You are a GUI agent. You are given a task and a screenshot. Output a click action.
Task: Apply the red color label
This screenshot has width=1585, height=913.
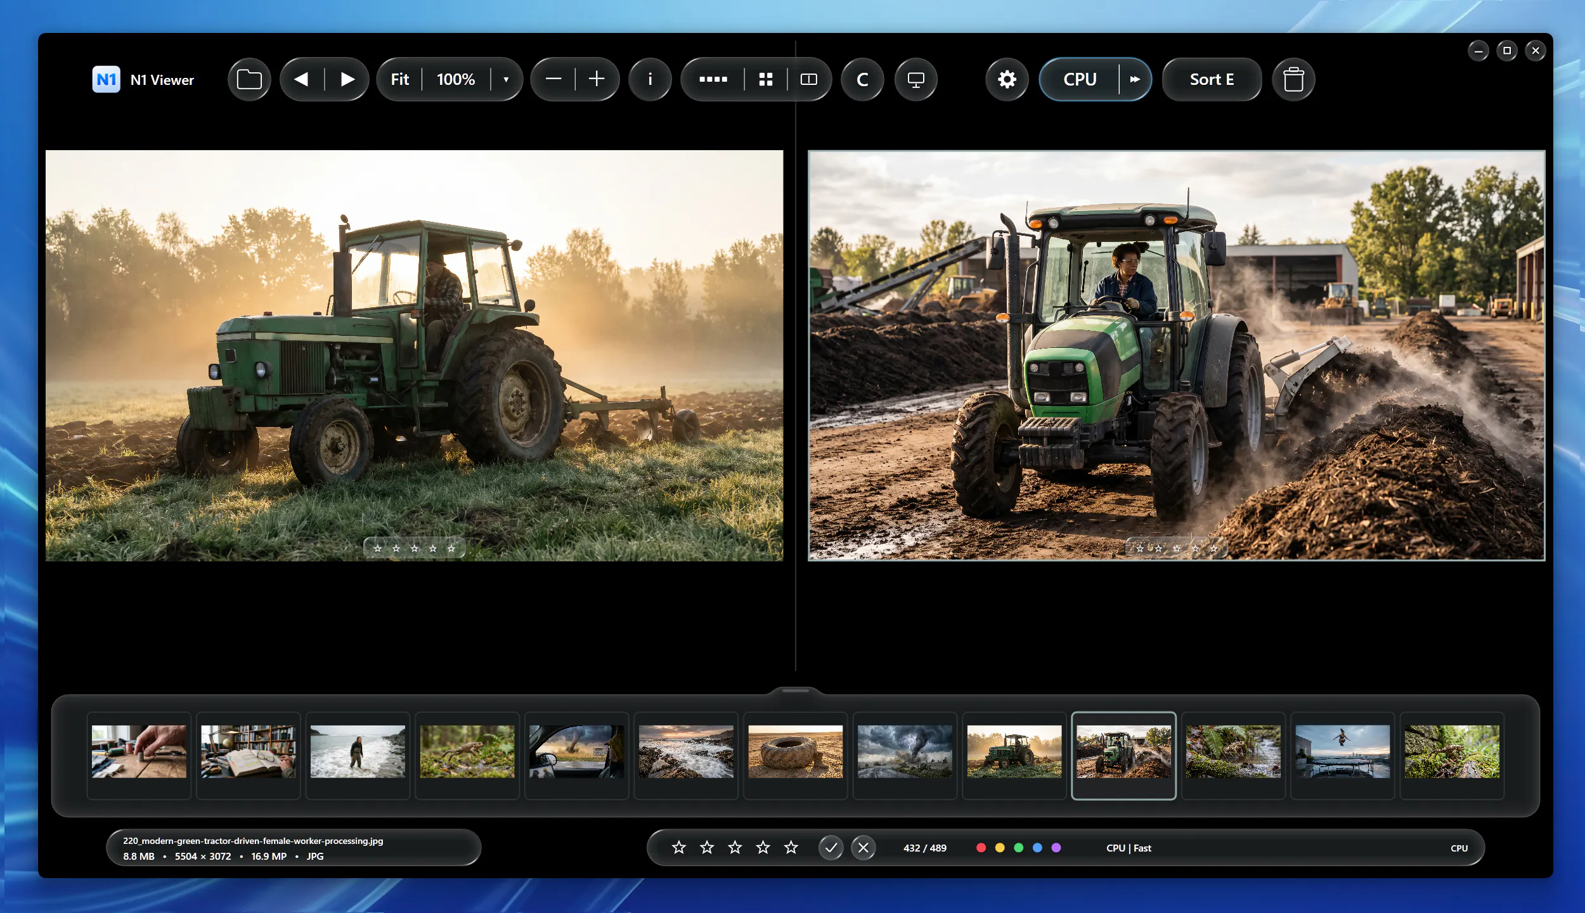pos(981,848)
